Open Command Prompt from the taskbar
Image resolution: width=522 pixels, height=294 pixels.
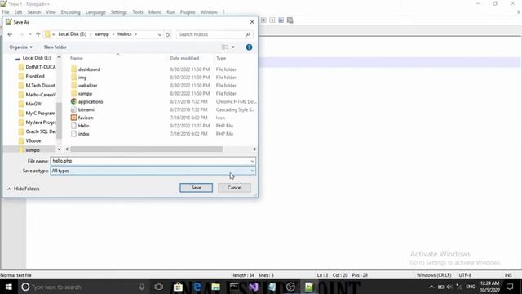(x=234, y=287)
